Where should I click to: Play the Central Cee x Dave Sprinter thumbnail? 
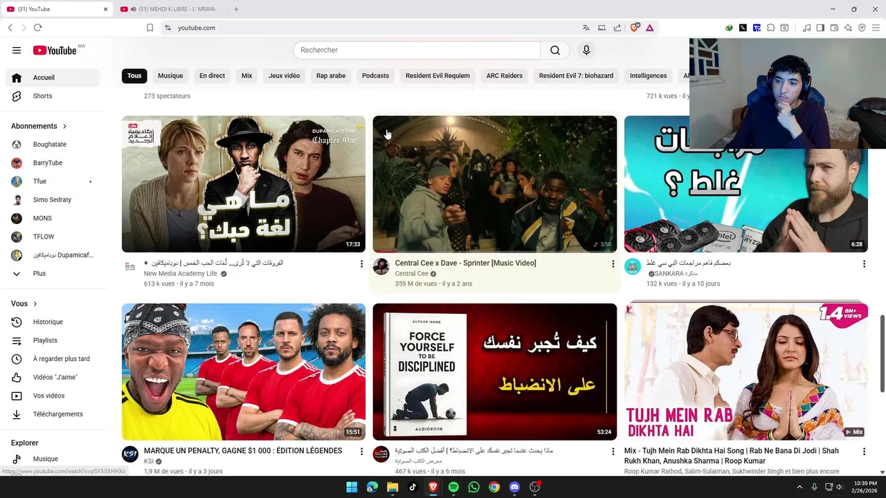tap(495, 184)
